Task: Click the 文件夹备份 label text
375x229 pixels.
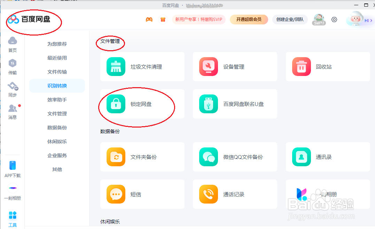Action: point(143,157)
